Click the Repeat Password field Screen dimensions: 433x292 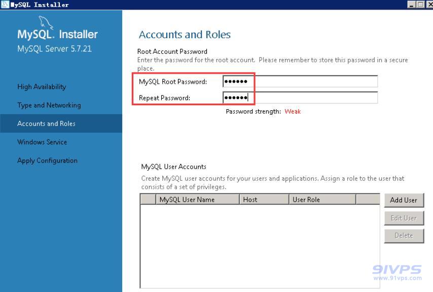pyautogui.click(x=300, y=98)
